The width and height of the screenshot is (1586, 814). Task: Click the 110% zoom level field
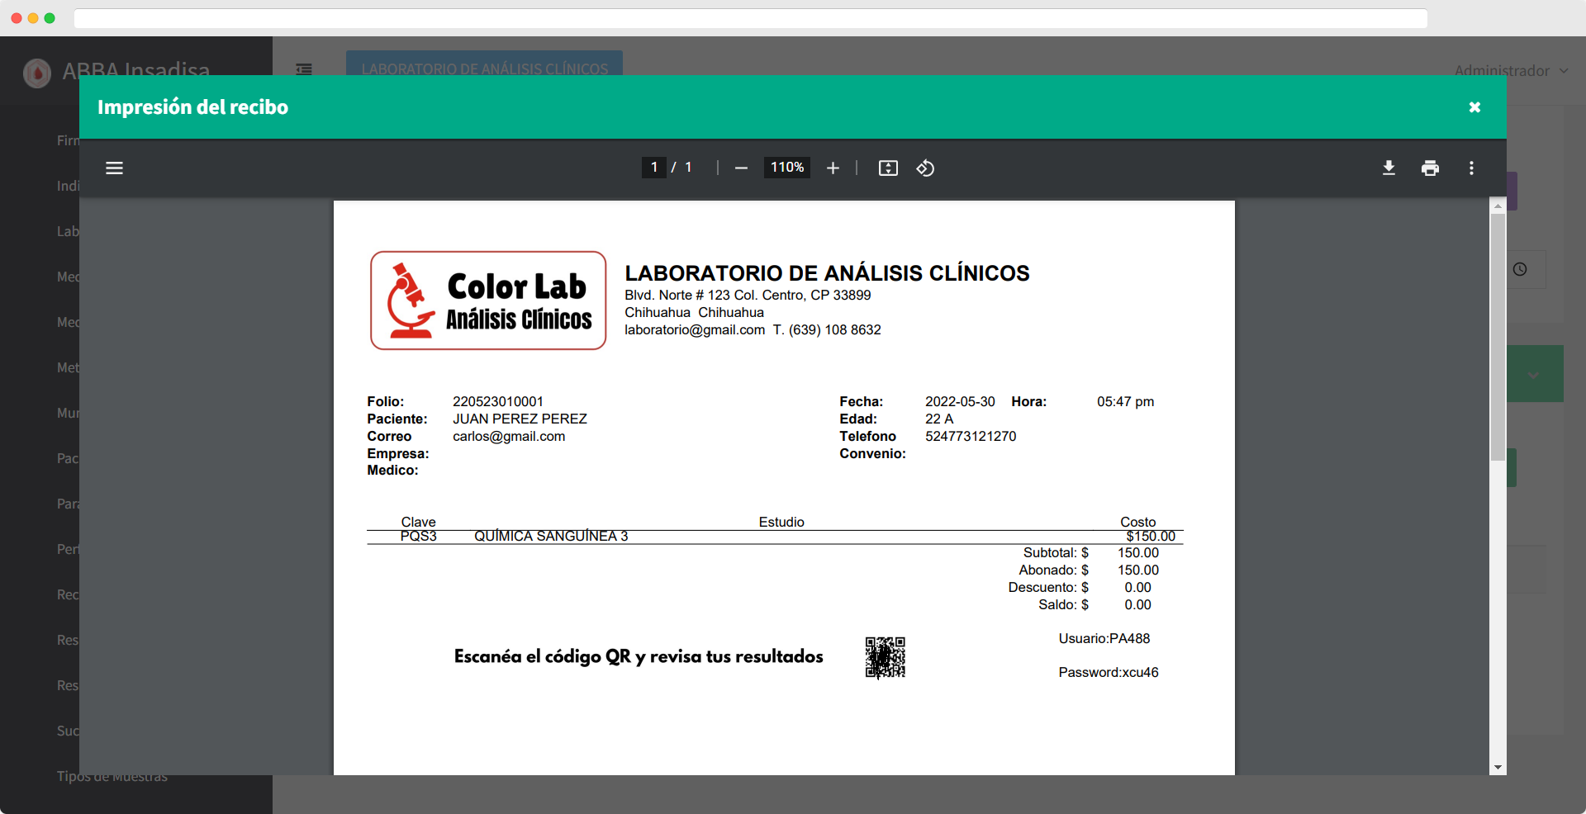(x=787, y=168)
